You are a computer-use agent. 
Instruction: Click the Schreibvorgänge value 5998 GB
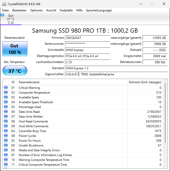[155, 44]
